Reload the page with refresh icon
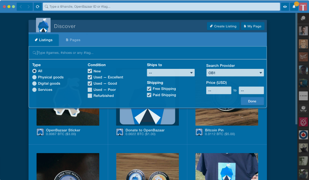The height and width of the screenshot is (180, 309). click(37, 7)
